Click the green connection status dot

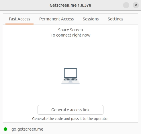[x=5, y=129]
